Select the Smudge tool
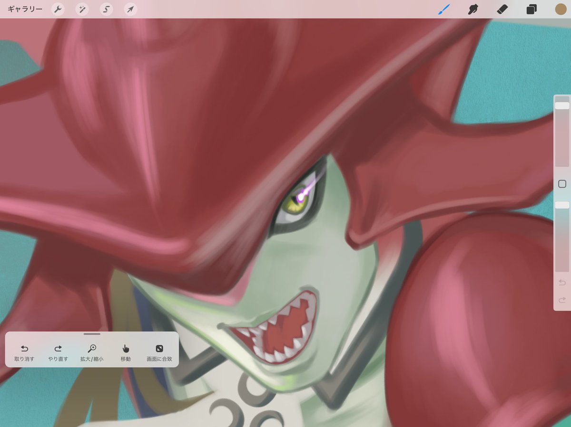The height and width of the screenshot is (427, 571). click(473, 9)
